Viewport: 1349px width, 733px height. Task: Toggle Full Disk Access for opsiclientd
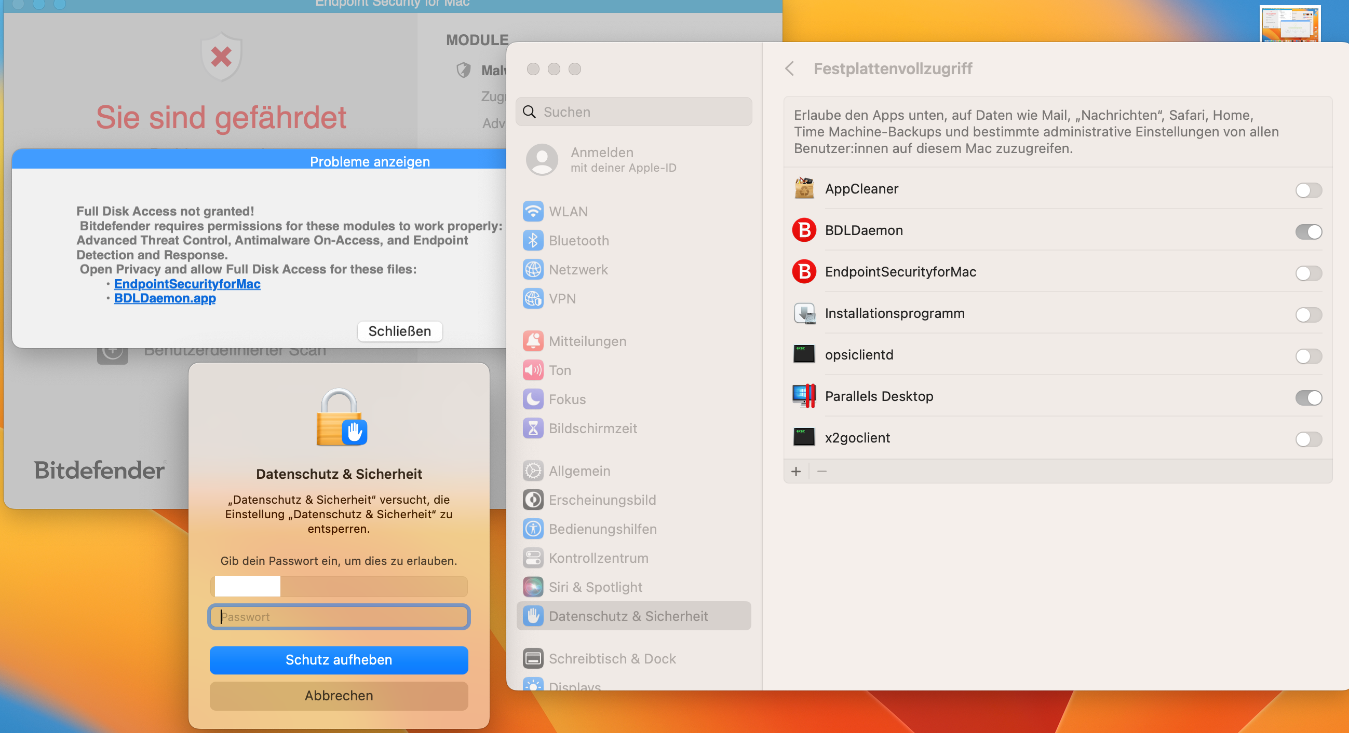coord(1308,356)
